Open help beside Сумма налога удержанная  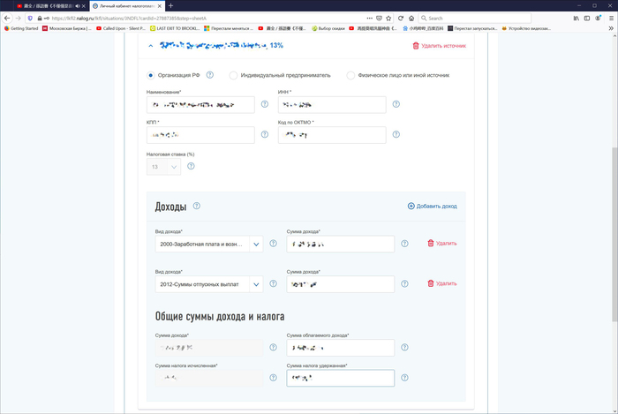pyautogui.click(x=404, y=377)
